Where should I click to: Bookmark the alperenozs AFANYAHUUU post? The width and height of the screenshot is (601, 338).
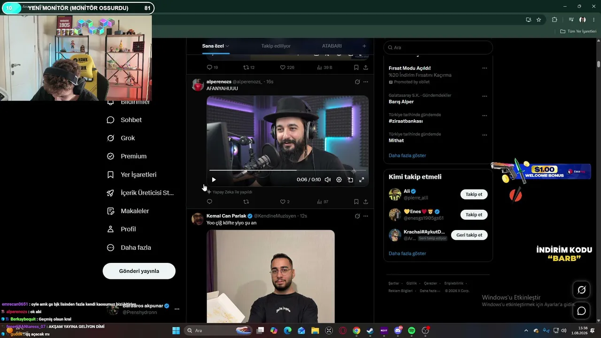pos(356,202)
